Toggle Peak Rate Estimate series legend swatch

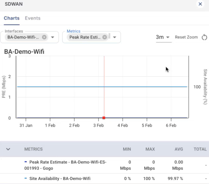(x=26, y=162)
